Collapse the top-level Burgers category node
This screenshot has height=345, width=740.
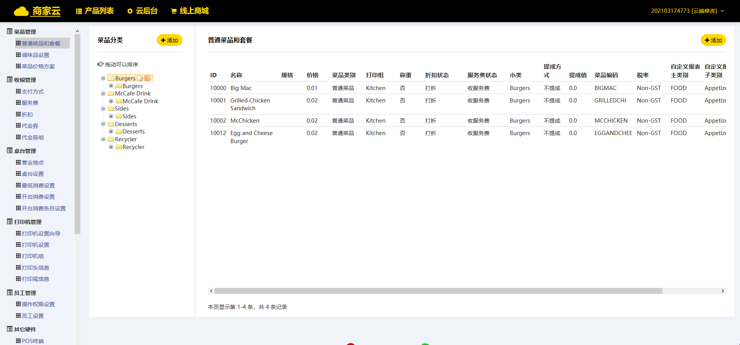[x=103, y=78]
